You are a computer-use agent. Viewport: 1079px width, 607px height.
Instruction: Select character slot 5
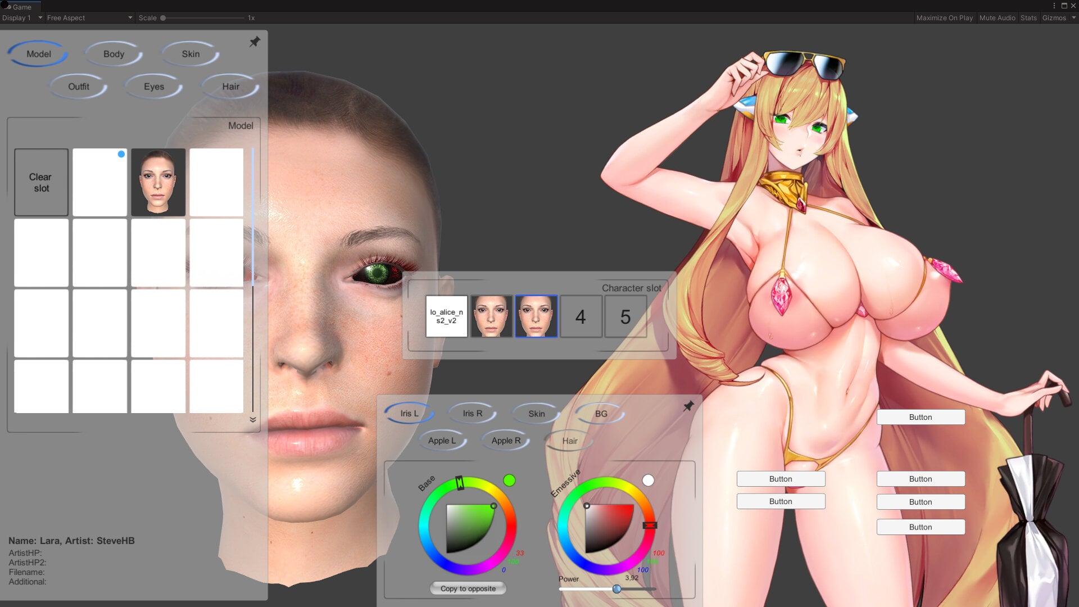coord(625,316)
